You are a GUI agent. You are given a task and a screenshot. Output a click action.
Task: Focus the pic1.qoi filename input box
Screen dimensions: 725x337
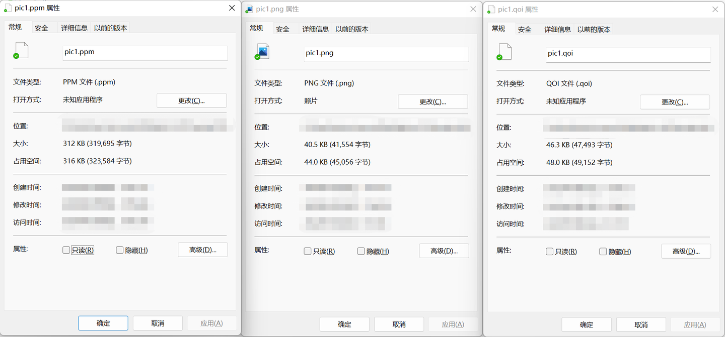628,54
